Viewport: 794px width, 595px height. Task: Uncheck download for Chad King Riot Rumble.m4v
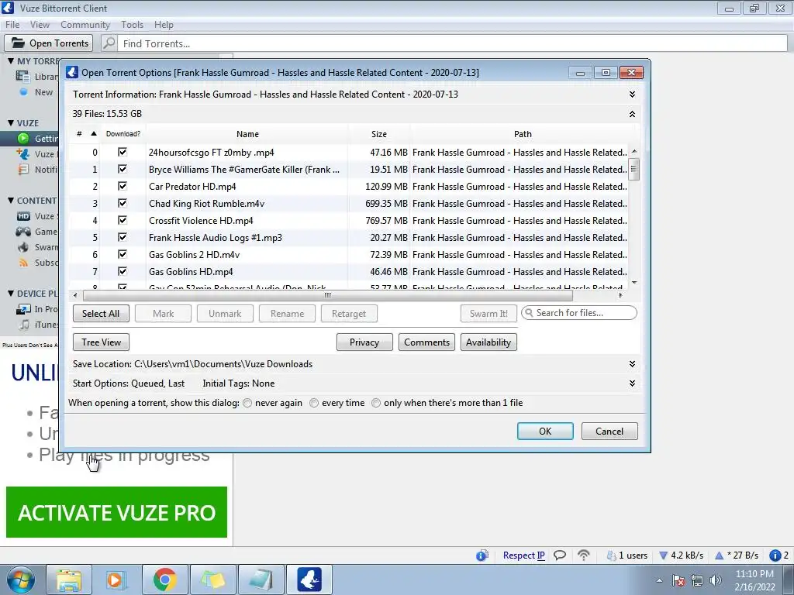[x=122, y=203]
